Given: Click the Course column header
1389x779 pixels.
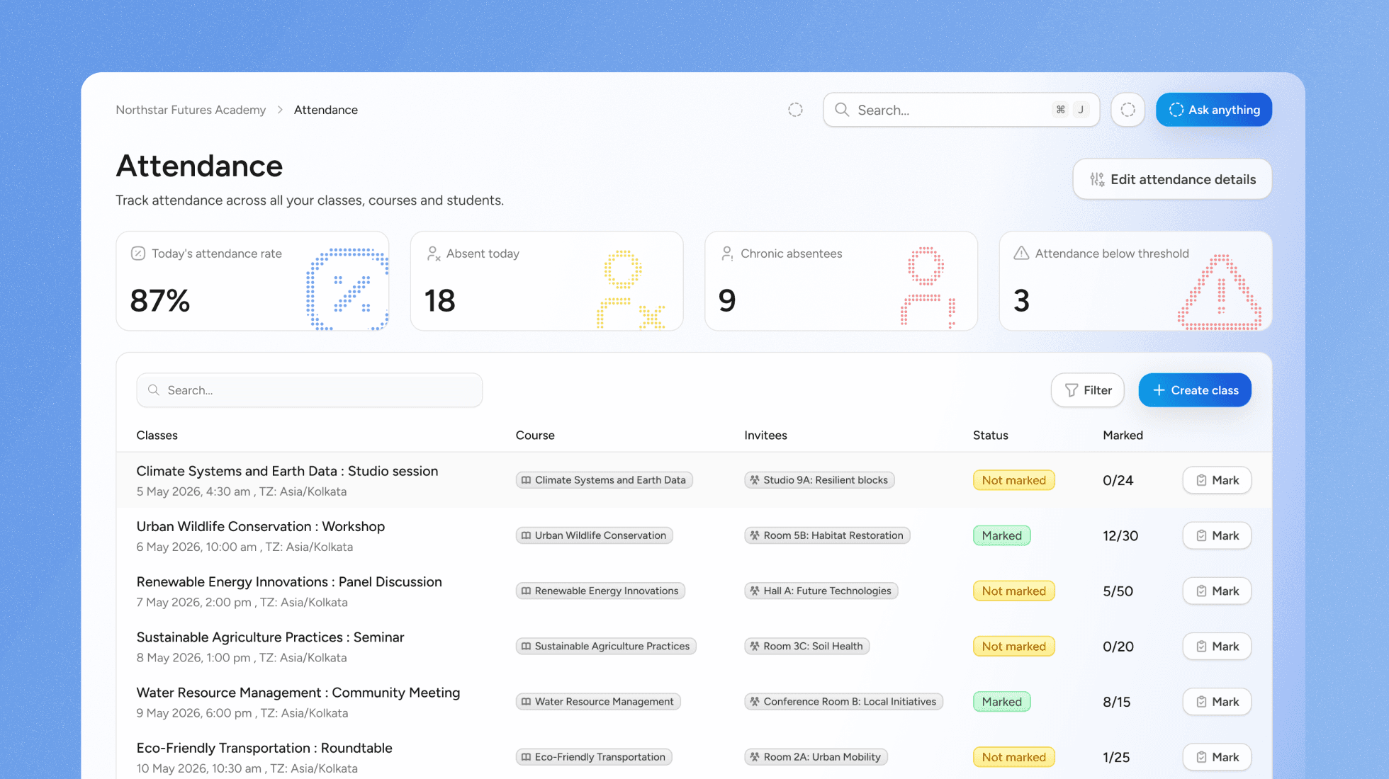Looking at the screenshot, I should [x=535, y=436].
